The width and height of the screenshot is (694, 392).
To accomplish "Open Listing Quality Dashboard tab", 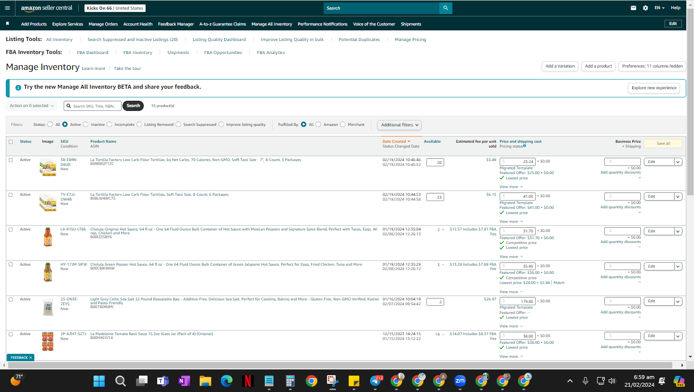I will [219, 40].
